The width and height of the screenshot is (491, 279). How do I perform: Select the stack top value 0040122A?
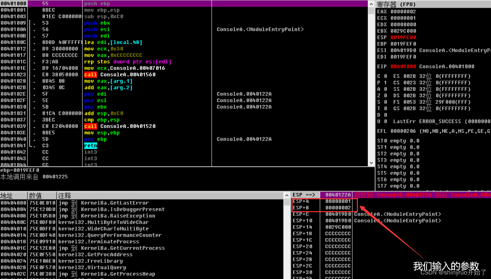[x=338, y=195]
